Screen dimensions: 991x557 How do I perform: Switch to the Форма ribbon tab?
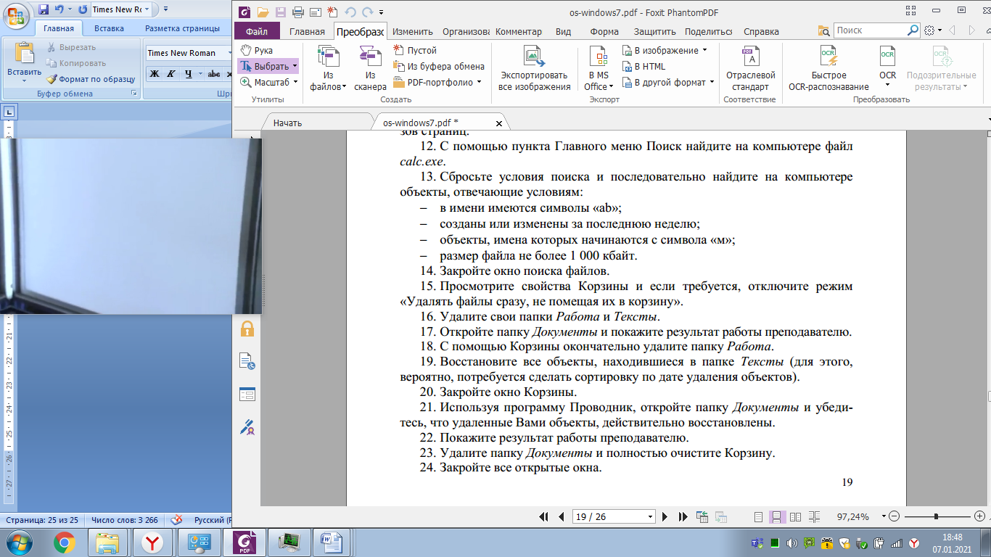[604, 31]
